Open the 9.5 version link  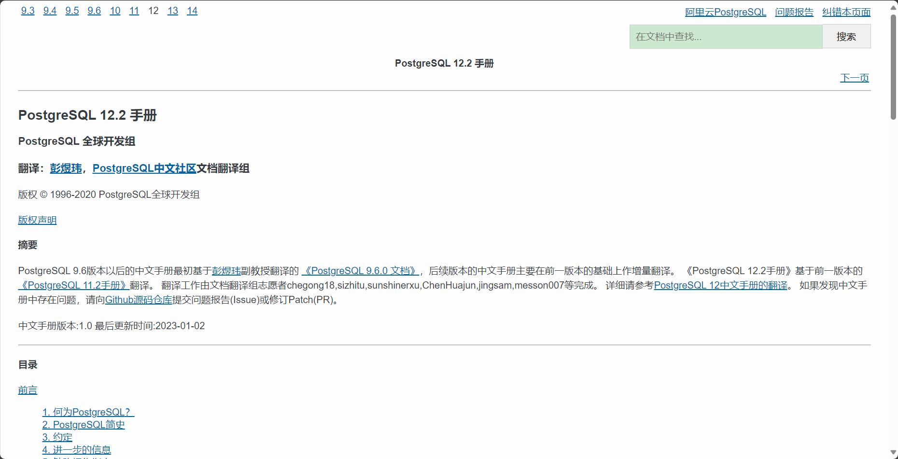(x=72, y=11)
